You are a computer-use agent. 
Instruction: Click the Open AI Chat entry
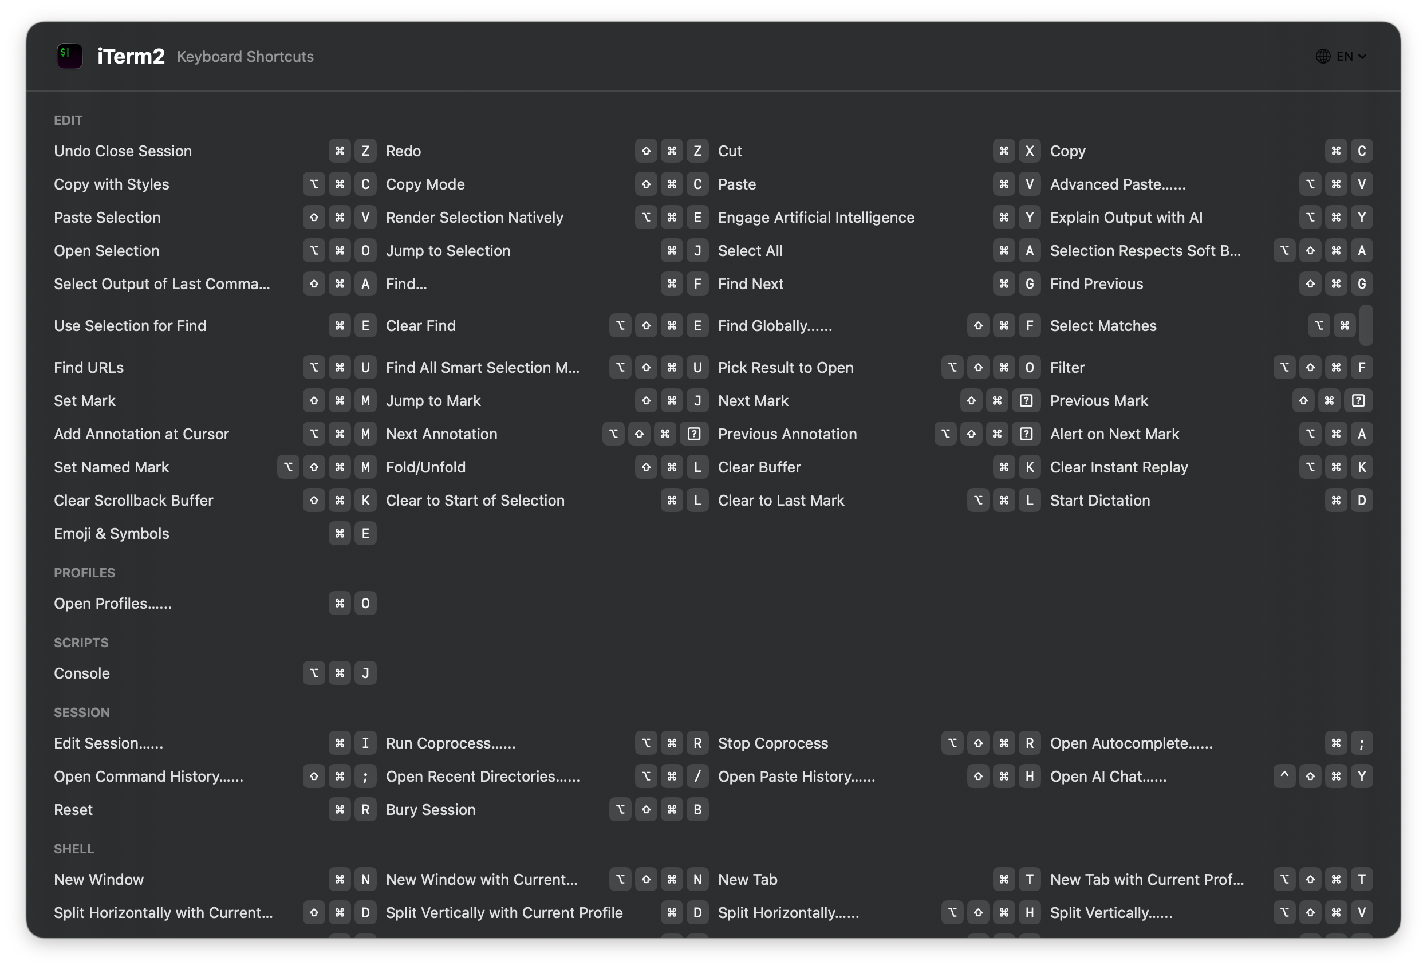[x=1109, y=776]
